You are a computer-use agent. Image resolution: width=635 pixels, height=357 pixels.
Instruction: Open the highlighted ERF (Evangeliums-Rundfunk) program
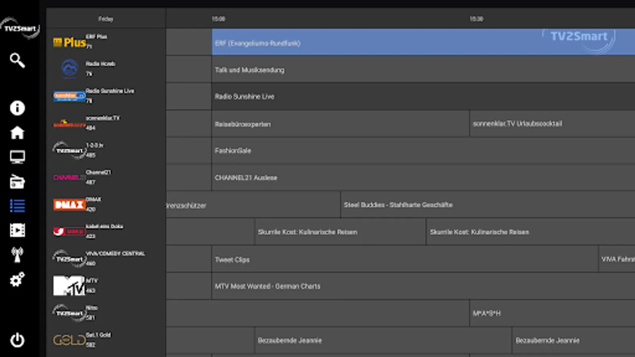423,42
